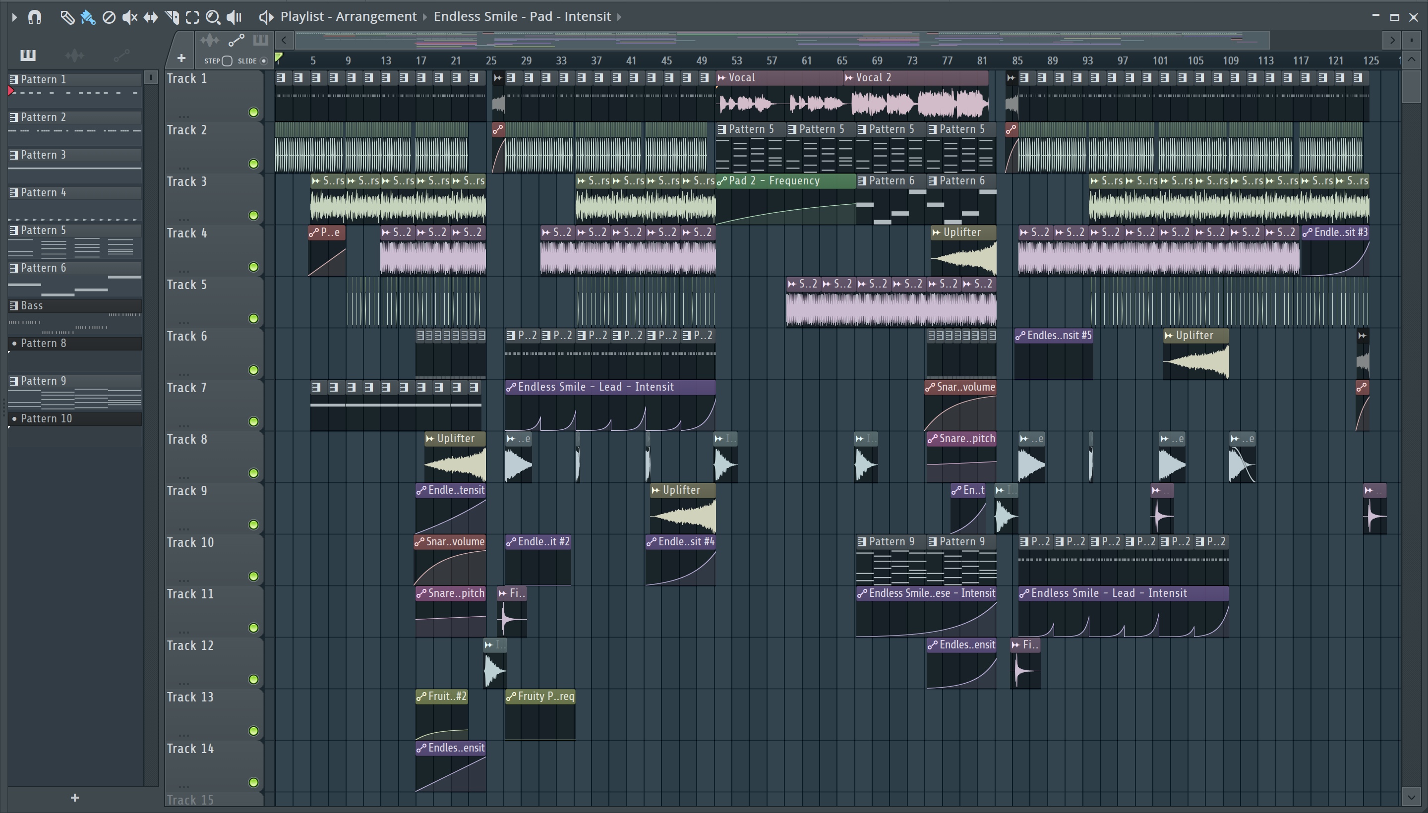Screen dimensions: 1428x813
Task: Select the Paint brush tool
Action: (x=88, y=17)
